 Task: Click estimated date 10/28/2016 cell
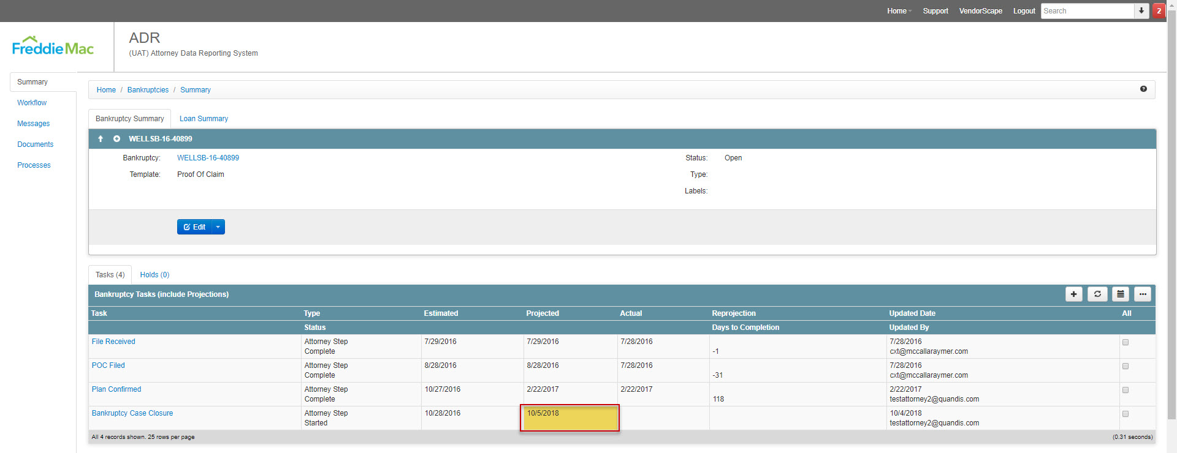click(x=443, y=413)
